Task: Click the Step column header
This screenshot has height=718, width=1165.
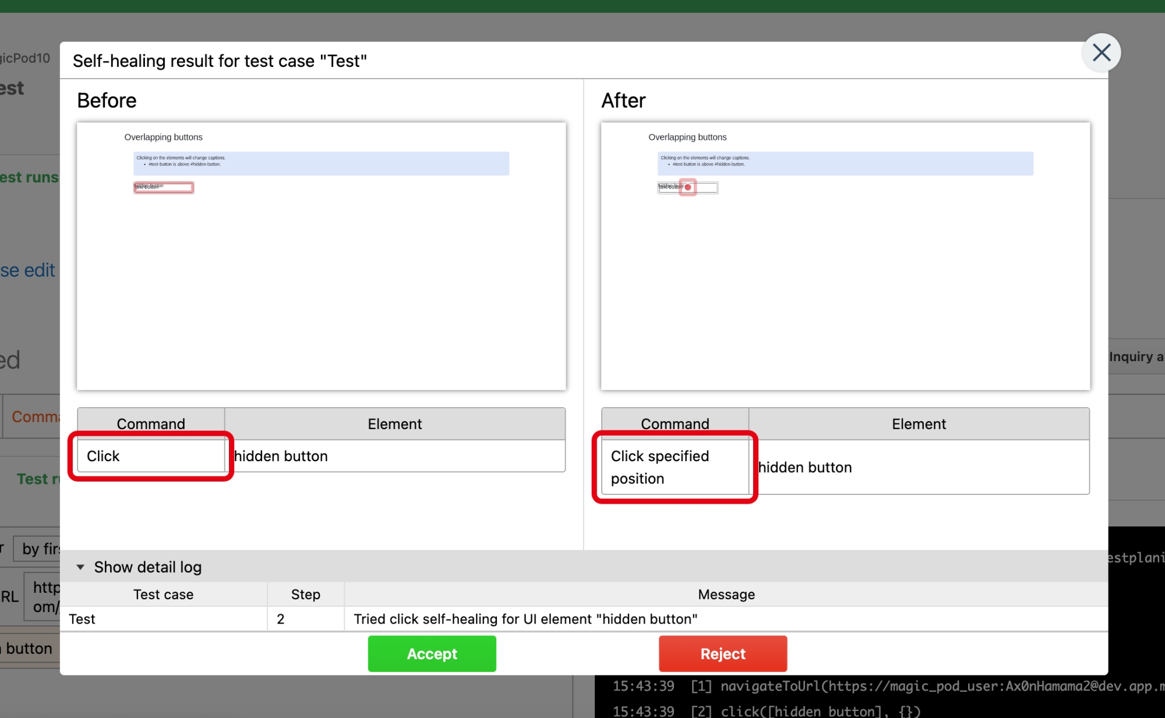Action: click(305, 595)
